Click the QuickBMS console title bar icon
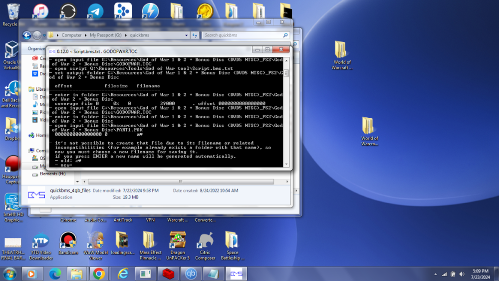Image resolution: width=499 pixels, height=281 pixels. tap(52, 51)
